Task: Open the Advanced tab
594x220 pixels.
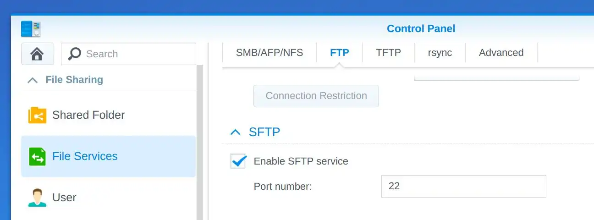Action: tap(501, 53)
